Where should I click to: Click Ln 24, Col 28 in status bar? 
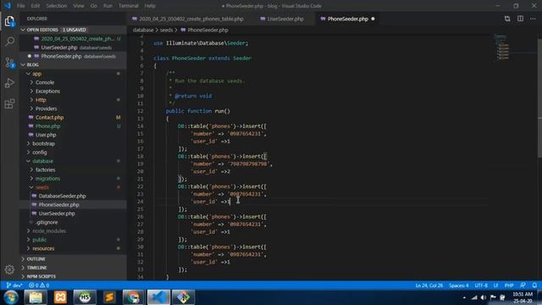click(x=429, y=286)
